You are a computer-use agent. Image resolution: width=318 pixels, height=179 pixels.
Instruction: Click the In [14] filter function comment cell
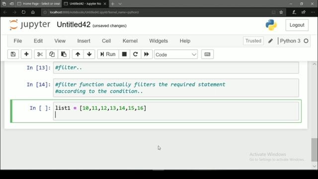click(176, 88)
